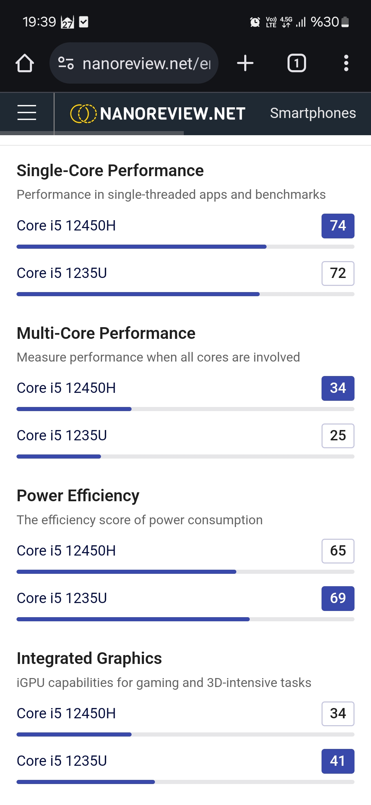This screenshot has height=805, width=371.
Task: Click the score 69 Power Efficiency badge
Action: pyautogui.click(x=338, y=599)
